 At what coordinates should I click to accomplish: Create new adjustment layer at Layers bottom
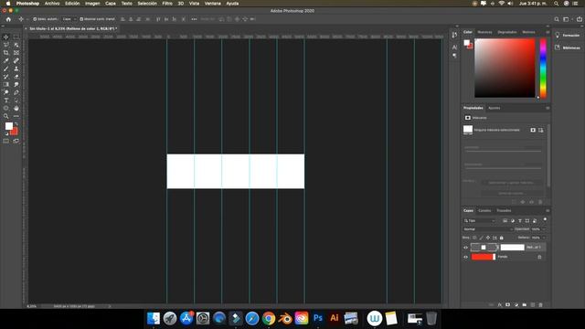(516, 304)
